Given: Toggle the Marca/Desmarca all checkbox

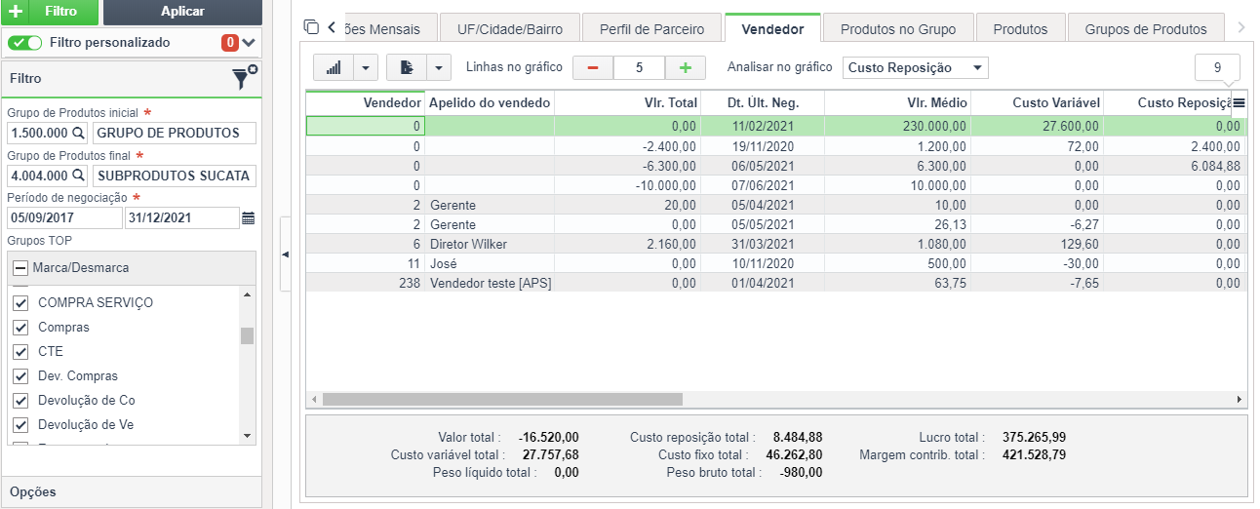Looking at the screenshot, I should pyautogui.click(x=20, y=267).
